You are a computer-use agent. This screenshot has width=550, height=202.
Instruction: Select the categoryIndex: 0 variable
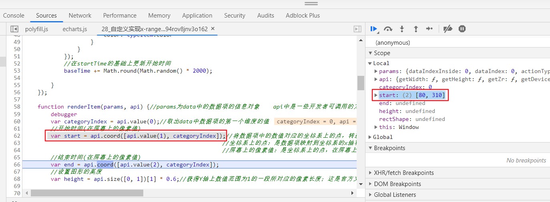(x=405, y=87)
